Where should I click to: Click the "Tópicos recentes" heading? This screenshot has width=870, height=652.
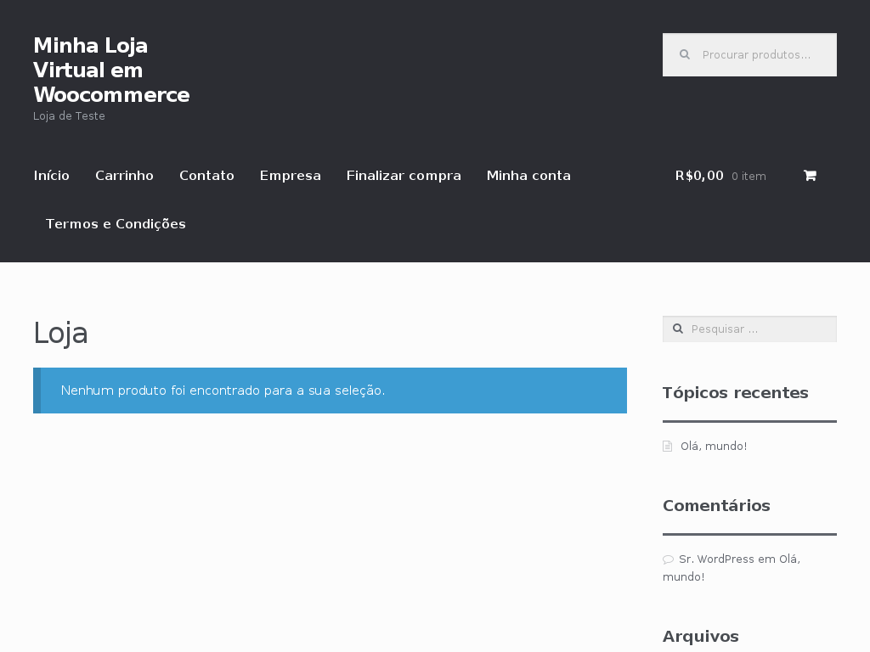pos(735,392)
